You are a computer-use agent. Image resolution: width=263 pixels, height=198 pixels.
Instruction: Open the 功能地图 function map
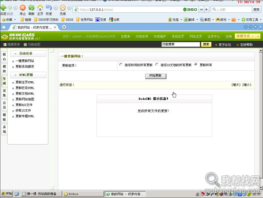(x=32, y=44)
